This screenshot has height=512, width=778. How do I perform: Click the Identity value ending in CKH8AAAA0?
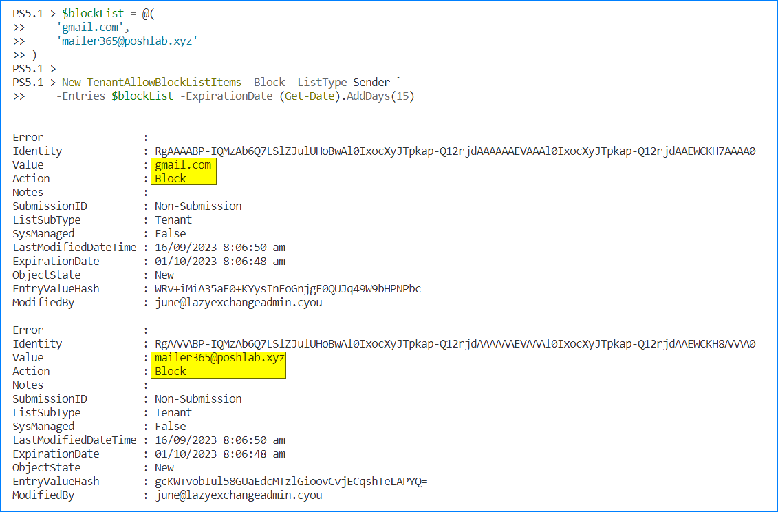tap(455, 343)
